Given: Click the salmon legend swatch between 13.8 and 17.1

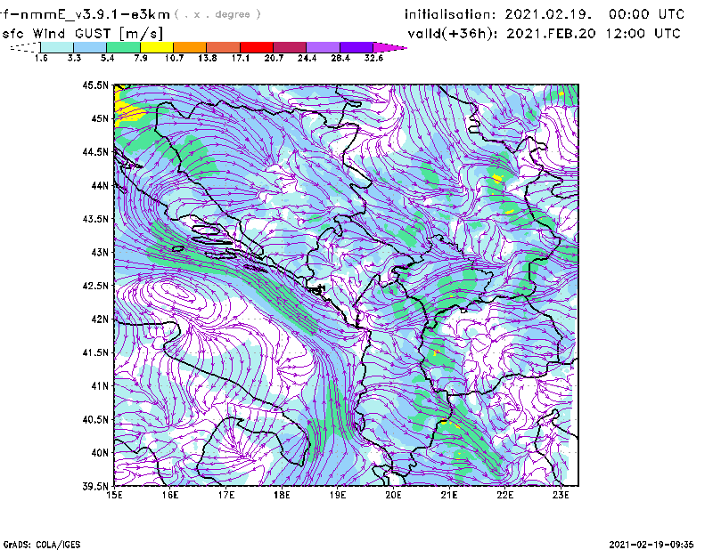Looking at the screenshot, I should point(224,47).
